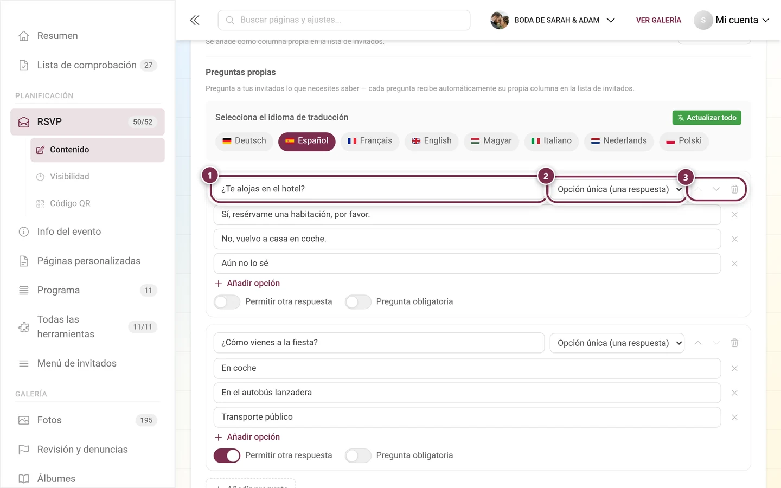The image size is (781, 488).
Task: Move the hotel question down
Action: click(x=716, y=189)
